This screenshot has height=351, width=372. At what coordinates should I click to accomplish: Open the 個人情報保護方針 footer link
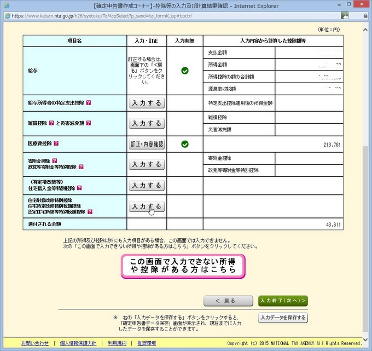77,343
